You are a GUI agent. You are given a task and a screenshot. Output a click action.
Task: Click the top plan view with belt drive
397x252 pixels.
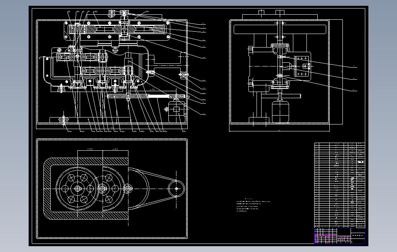(x=112, y=189)
